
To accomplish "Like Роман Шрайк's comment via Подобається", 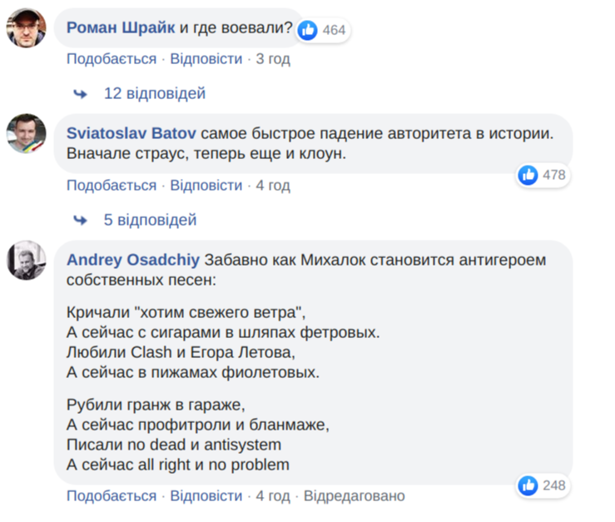I will pyautogui.click(x=112, y=59).
